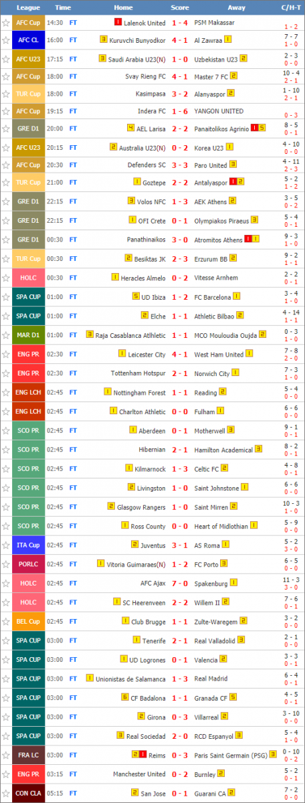Open Real Sociedad 2 - 0 score
This screenshot has height=803, width=305.
pos(180,736)
